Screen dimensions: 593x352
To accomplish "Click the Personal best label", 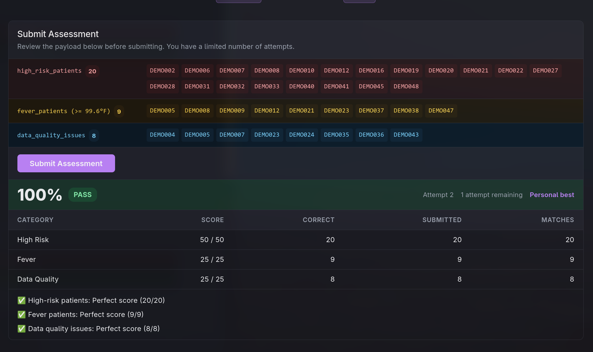I will pos(552,195).
